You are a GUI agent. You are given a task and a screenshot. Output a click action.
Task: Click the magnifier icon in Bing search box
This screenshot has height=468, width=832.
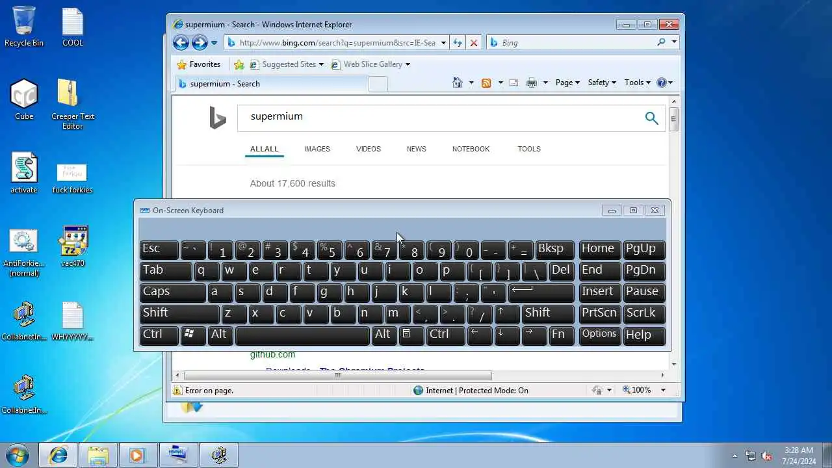click(x=661, y=42)
